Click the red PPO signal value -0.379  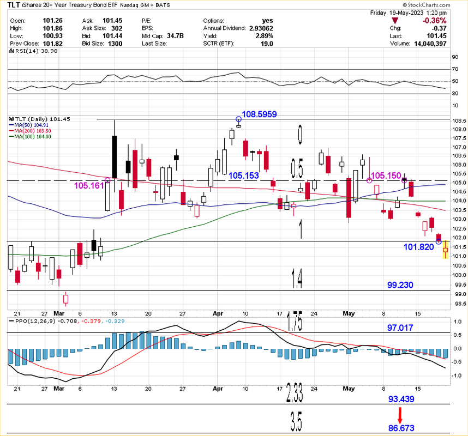tap(91, 321)
